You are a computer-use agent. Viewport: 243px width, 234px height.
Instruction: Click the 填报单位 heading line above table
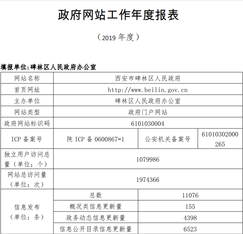(48, 67)
